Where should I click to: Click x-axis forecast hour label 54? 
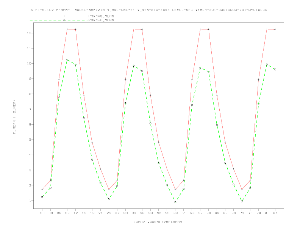click(x=192, y=213)
